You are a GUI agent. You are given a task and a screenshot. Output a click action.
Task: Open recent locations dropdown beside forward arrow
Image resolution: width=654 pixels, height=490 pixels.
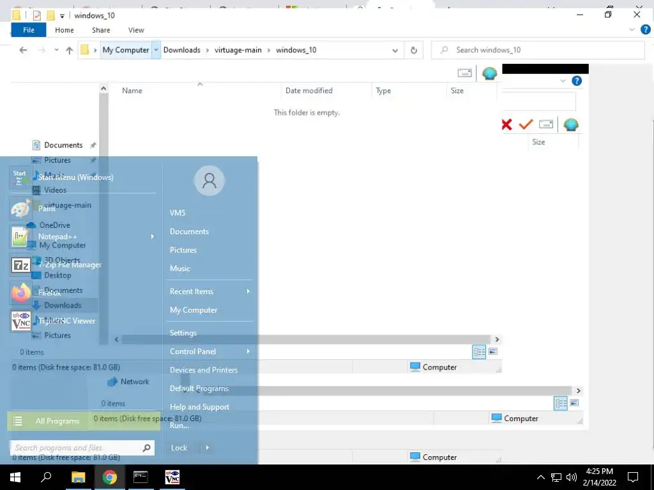(x=56, y=50)
